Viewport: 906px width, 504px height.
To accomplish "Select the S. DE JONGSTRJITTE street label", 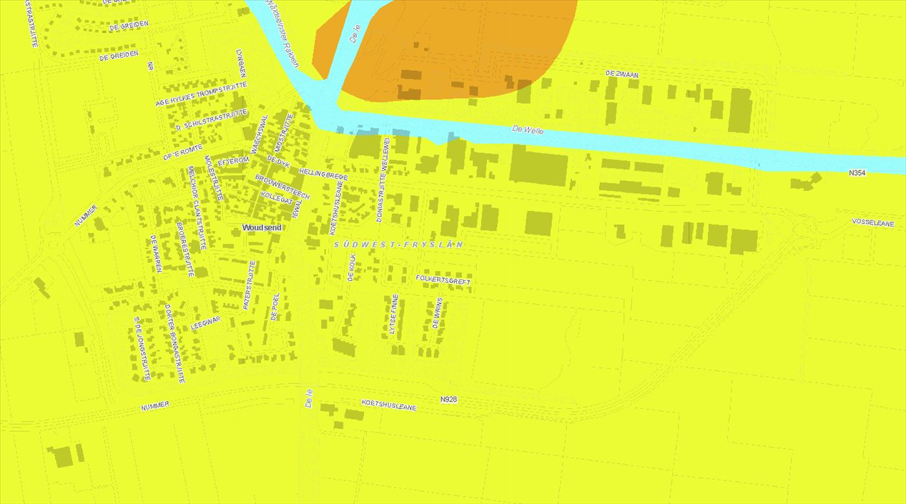I will point(142,348).
